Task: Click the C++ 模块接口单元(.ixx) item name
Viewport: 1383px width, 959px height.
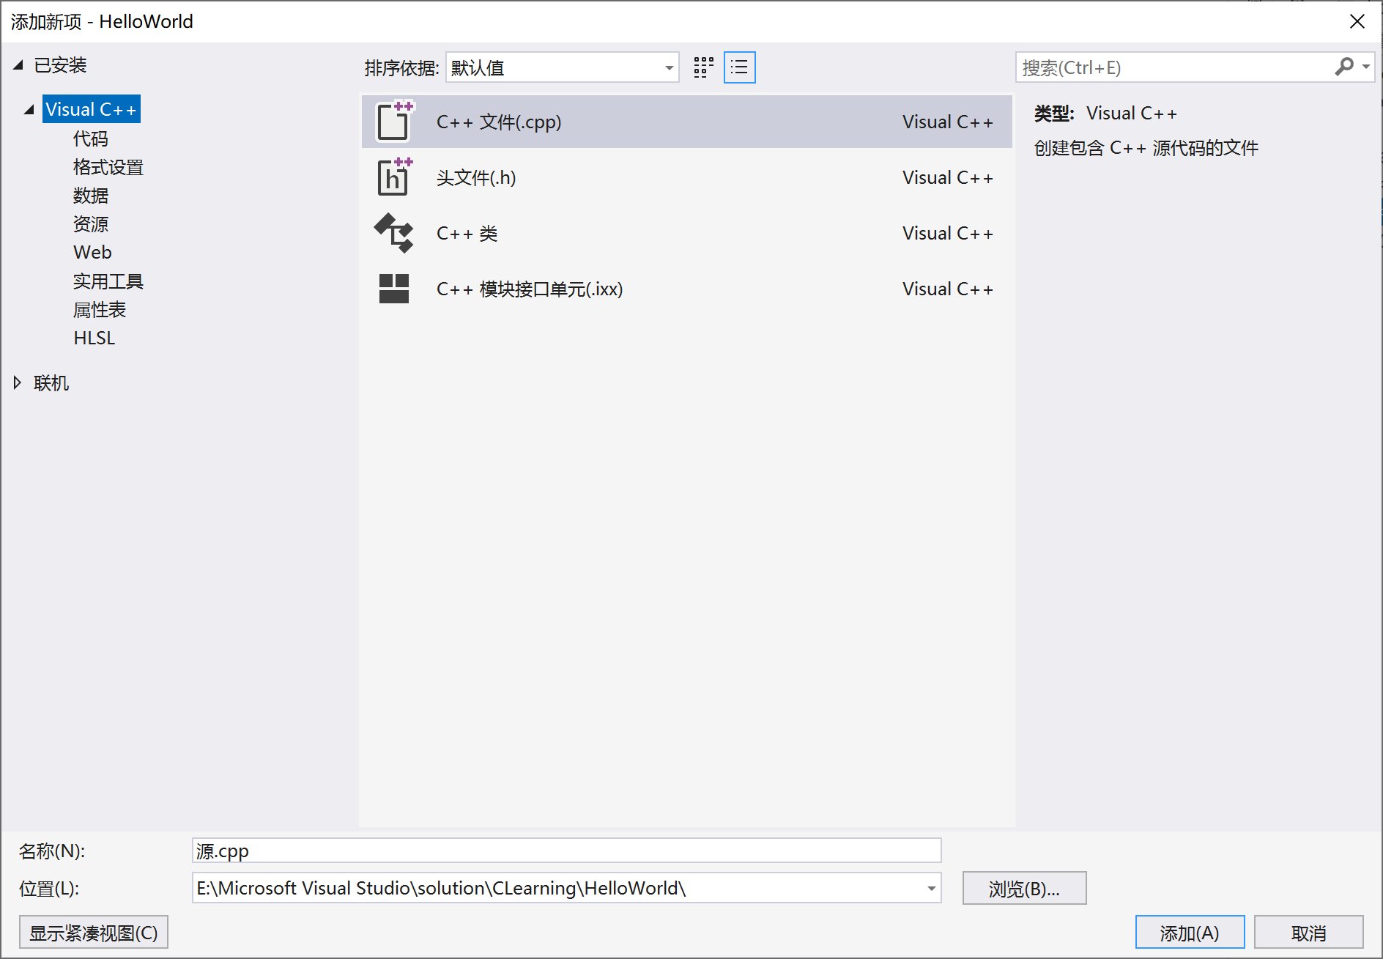Action: 530,289
